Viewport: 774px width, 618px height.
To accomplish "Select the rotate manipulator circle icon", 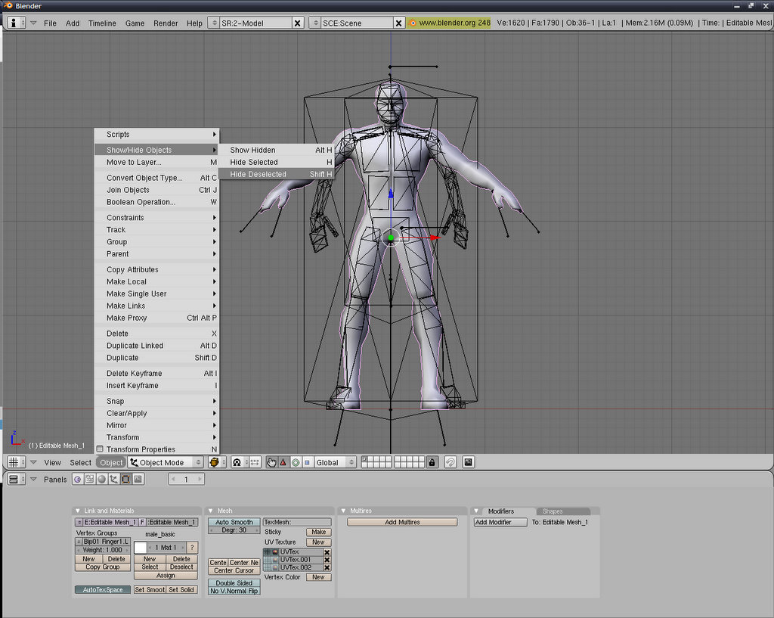I will pyautogui.click(x=296, y=462).
